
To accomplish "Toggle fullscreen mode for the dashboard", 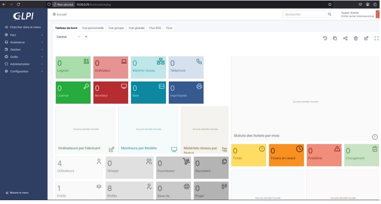I will point(377,38).
